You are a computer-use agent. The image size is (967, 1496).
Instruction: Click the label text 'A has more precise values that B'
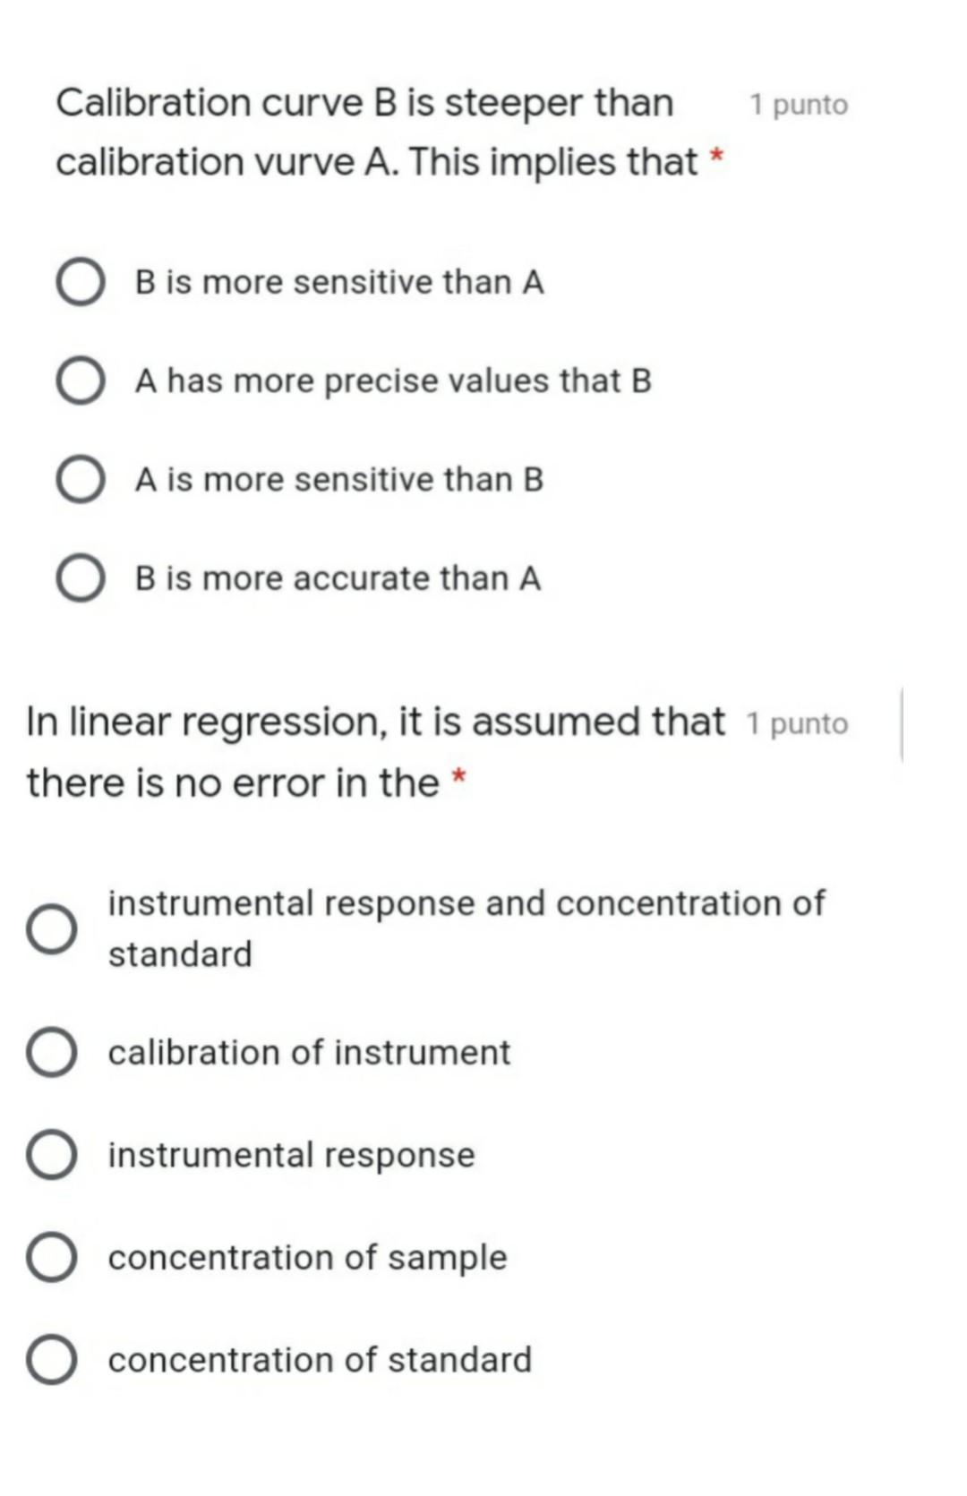393,381
